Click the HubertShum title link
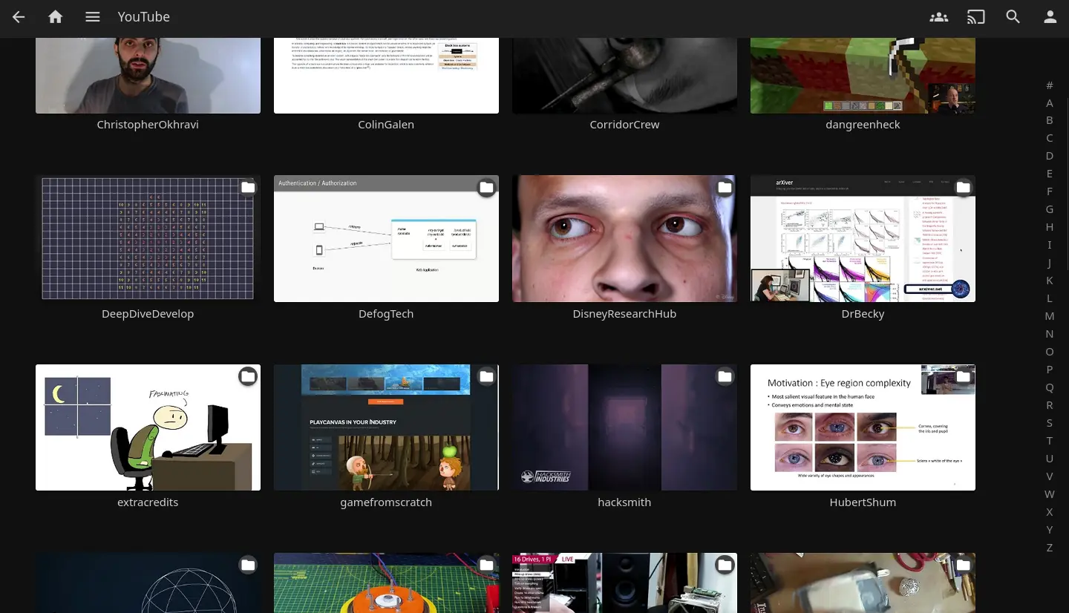Screen dimensions: 1069x613 tap(863, 502)
